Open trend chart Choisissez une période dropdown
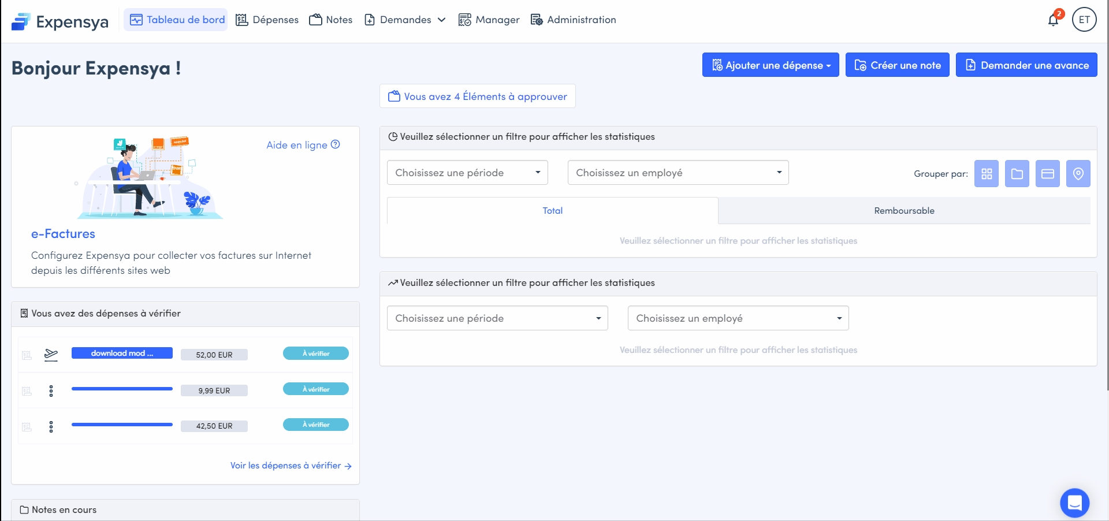The image size is (1109, 521). pos(497,318)
